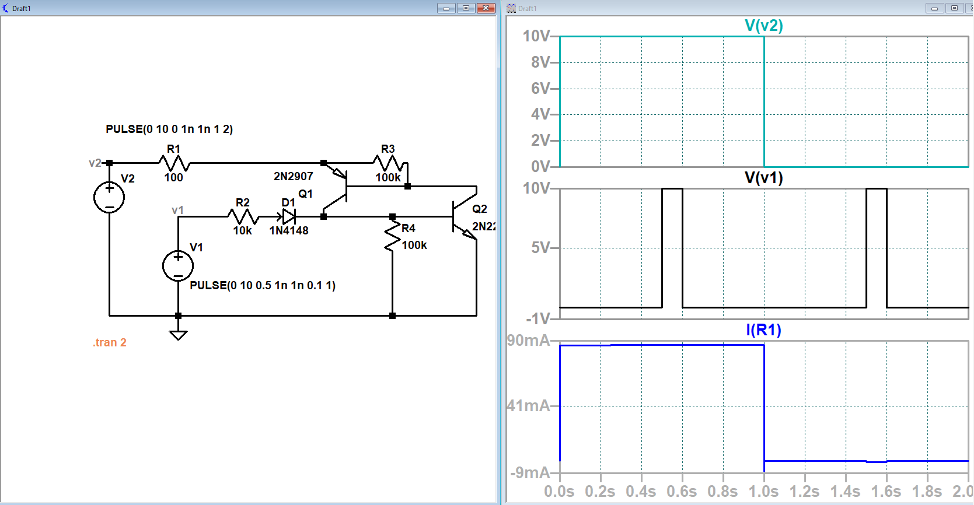This screenshot has width=974, height=505.
Task: Click the 100 value of R1
Action: 174,177
